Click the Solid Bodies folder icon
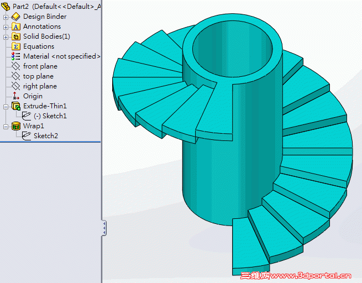Viewport: 362px width, 283px height. point(15,36)
